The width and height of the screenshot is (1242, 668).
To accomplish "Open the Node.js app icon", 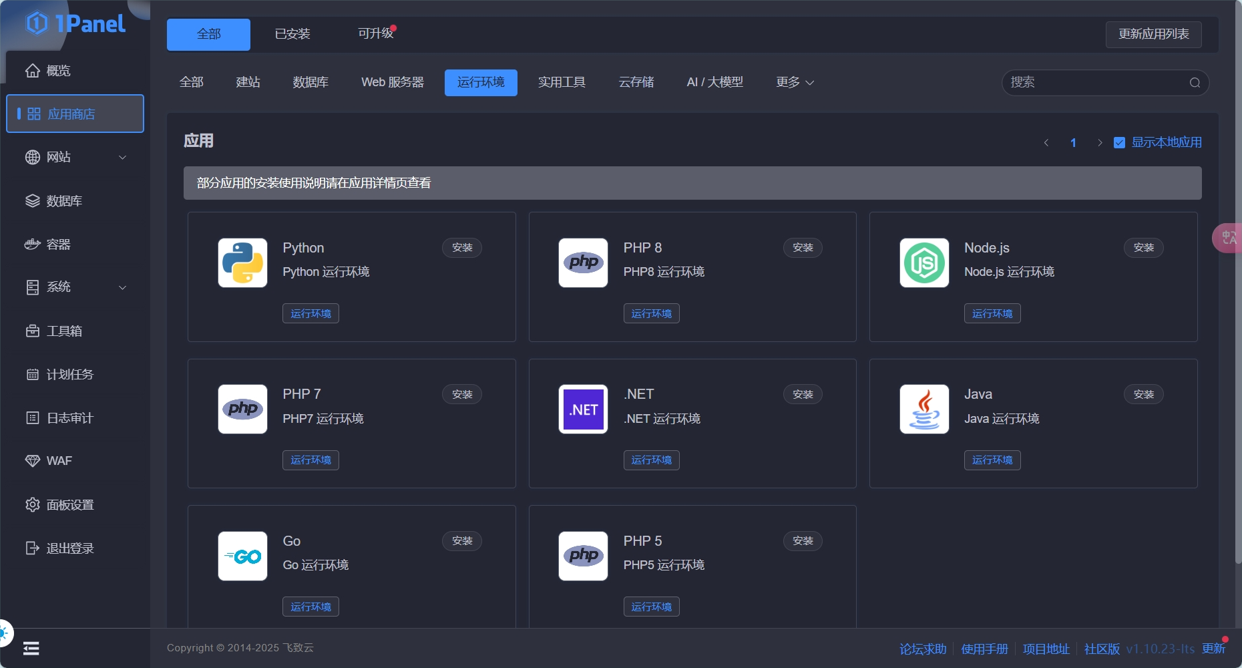I will [x=924, y=263].
